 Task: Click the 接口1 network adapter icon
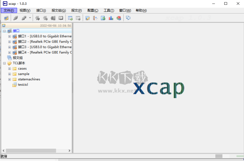(x=15, y=37)
